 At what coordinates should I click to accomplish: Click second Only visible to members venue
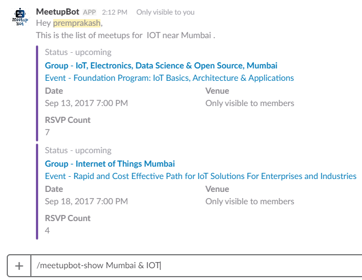click(x=250, y=201)
